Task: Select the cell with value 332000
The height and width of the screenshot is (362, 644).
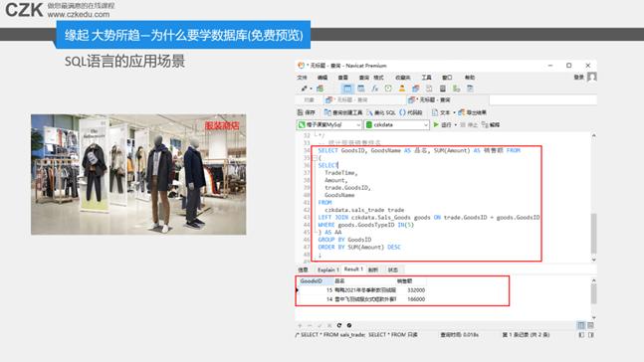Action: pyautogui.click(x=411, y=290)
